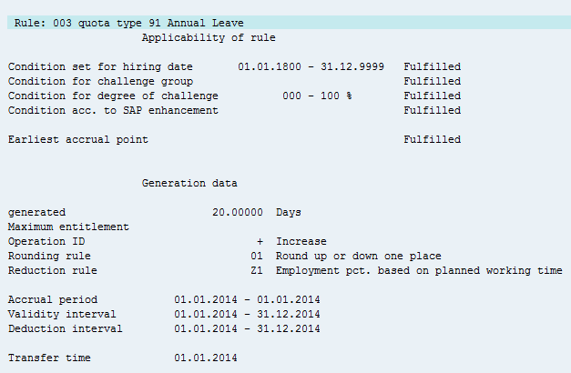
Task: Select the 'Applicability of rule' heading
Action: (209, 38)
